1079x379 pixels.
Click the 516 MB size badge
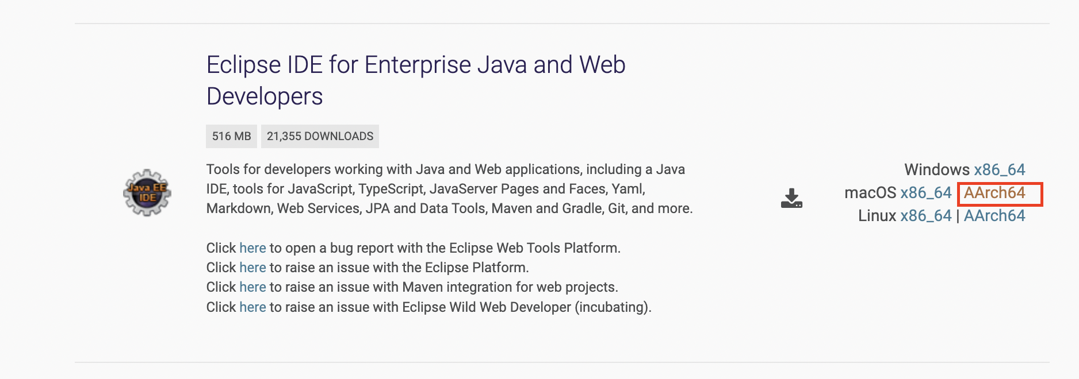click(231, 136)
